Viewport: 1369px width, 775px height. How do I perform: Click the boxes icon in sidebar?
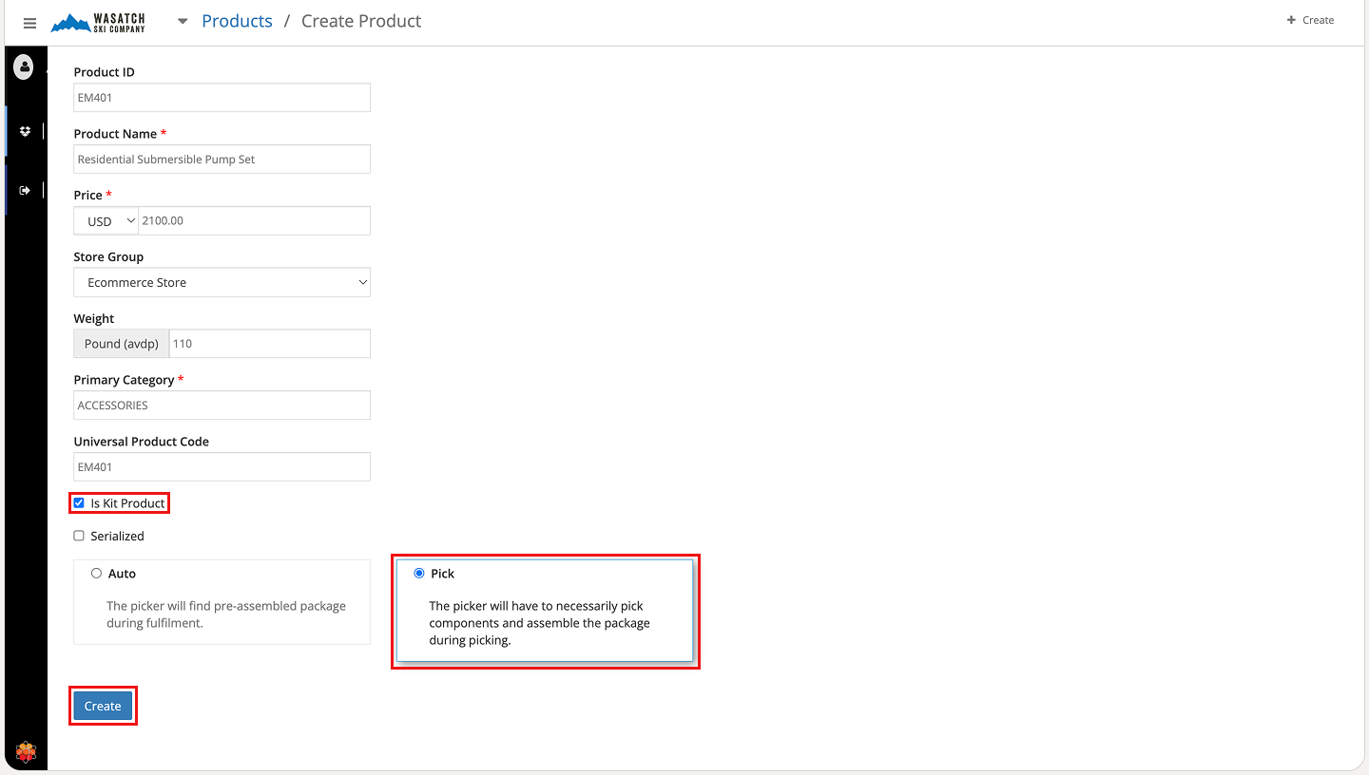(25, 131)
